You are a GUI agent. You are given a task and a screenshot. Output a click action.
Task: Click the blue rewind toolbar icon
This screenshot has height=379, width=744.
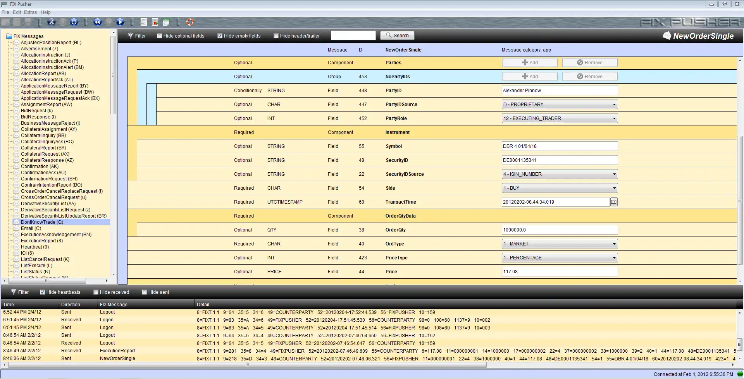coord(97,22)
